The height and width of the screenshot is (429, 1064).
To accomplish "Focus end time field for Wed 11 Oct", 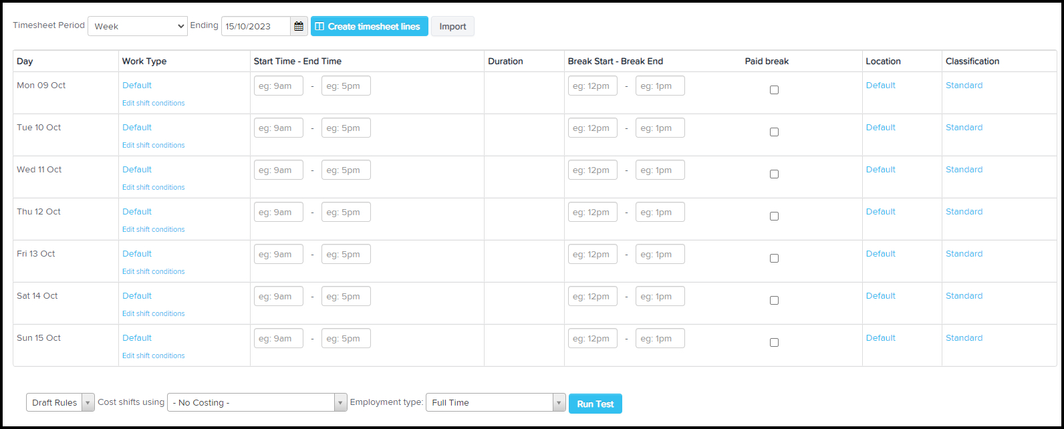I will pos(346,170).
